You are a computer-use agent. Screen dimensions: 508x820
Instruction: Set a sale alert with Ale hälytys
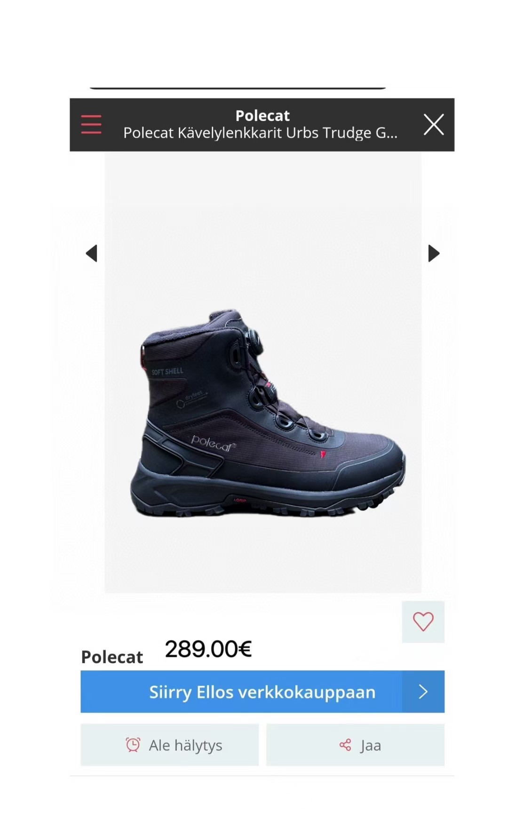tap(170, 745)
